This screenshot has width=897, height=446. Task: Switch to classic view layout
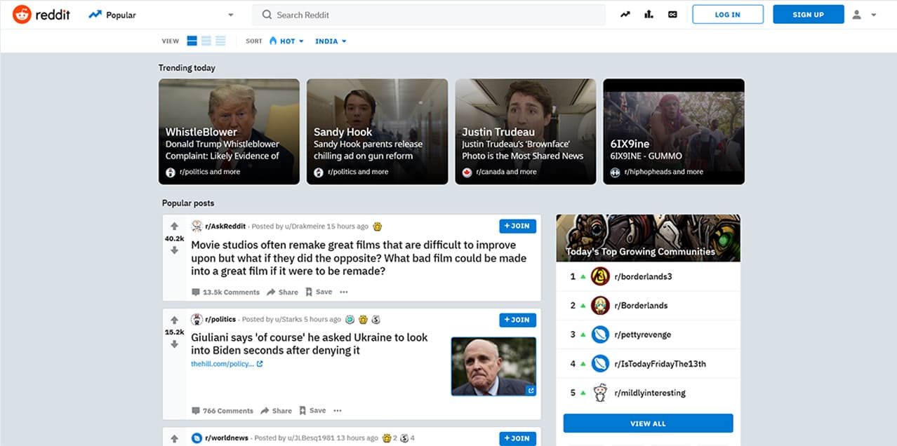point(206,41)
